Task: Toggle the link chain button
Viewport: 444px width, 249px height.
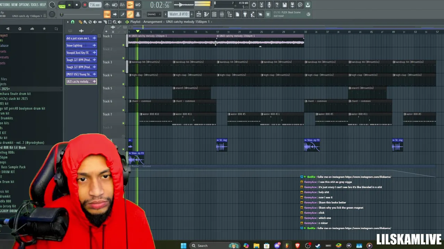Action: tap(130, 14)
